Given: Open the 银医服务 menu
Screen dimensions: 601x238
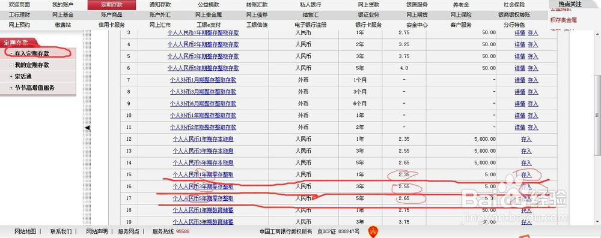Looking at the screenshot, I should [x=417, y=5].
